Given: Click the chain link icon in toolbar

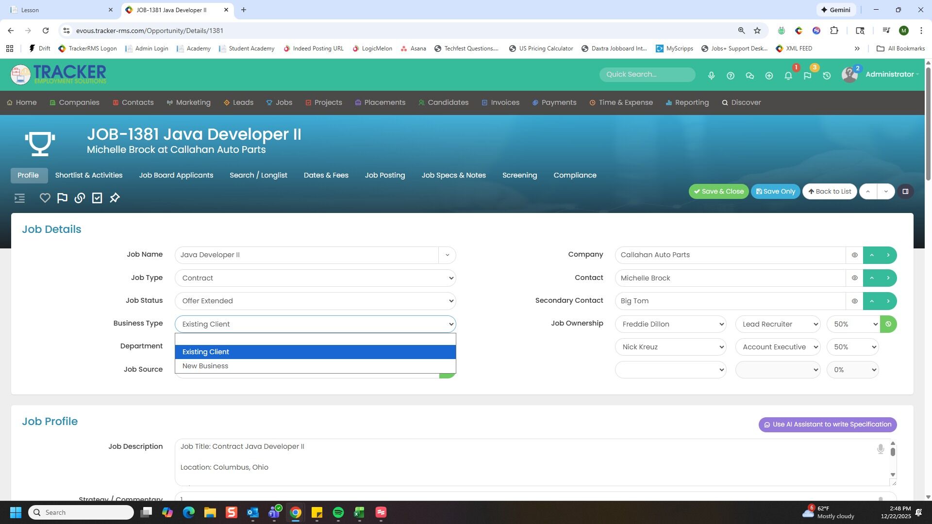Looking at the screenshot, I should pos(80,198).
